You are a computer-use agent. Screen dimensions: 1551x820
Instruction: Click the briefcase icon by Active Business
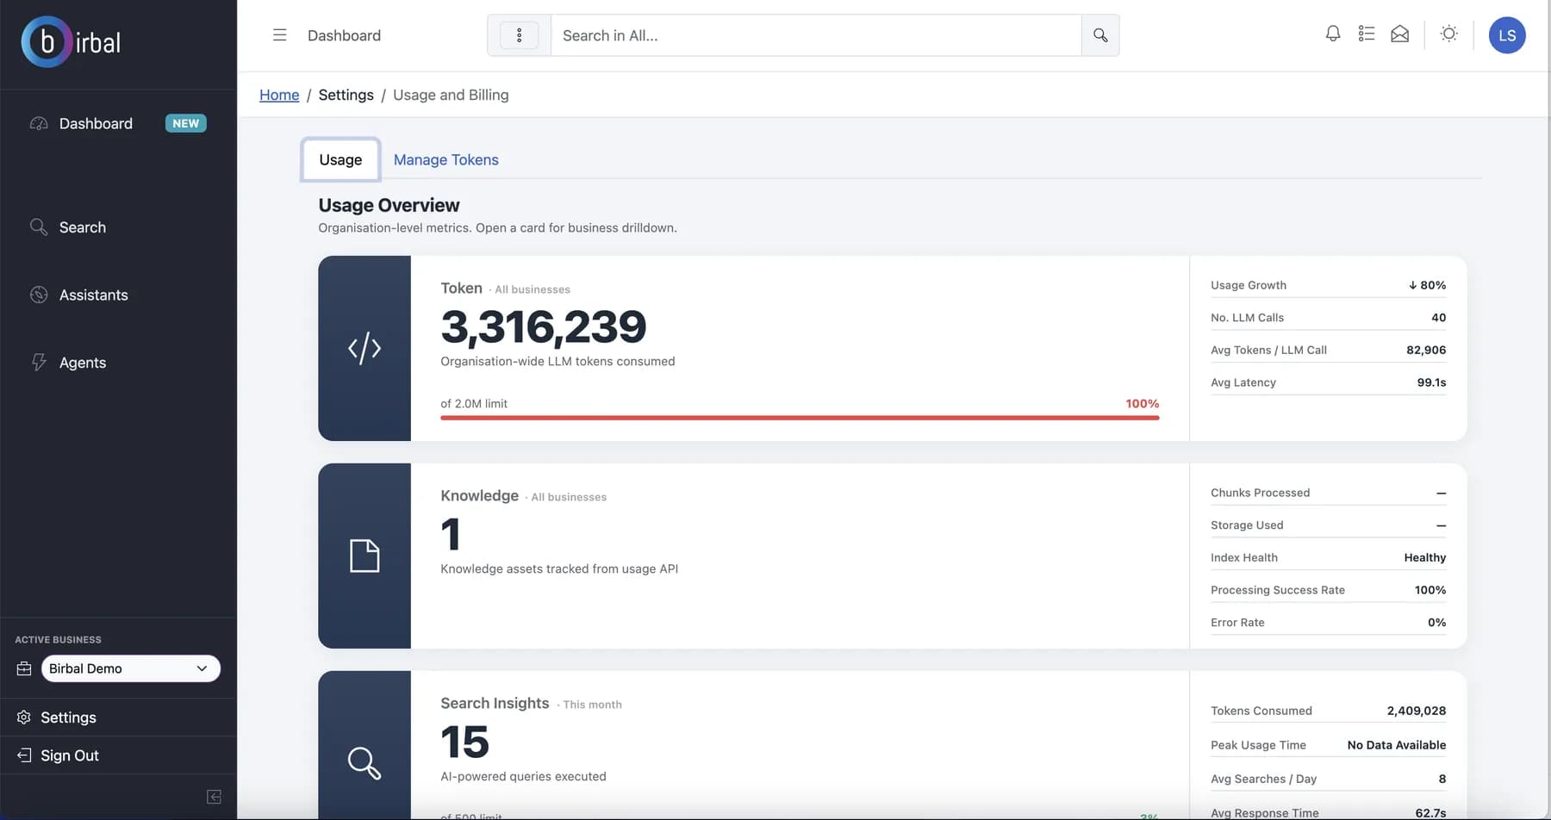click(x=24, y=668)
